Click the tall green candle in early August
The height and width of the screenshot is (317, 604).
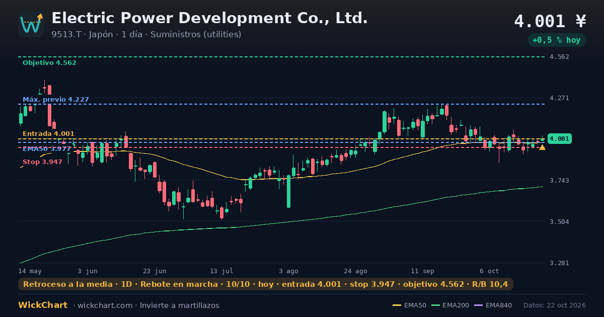(288, 191)
